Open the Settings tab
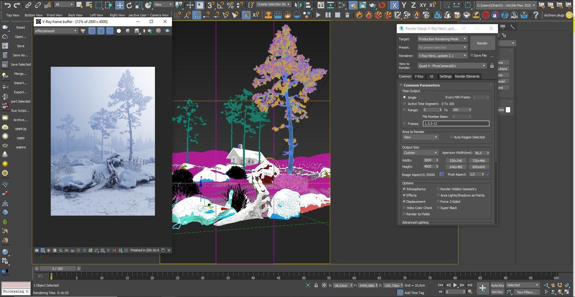 [445, 76]
